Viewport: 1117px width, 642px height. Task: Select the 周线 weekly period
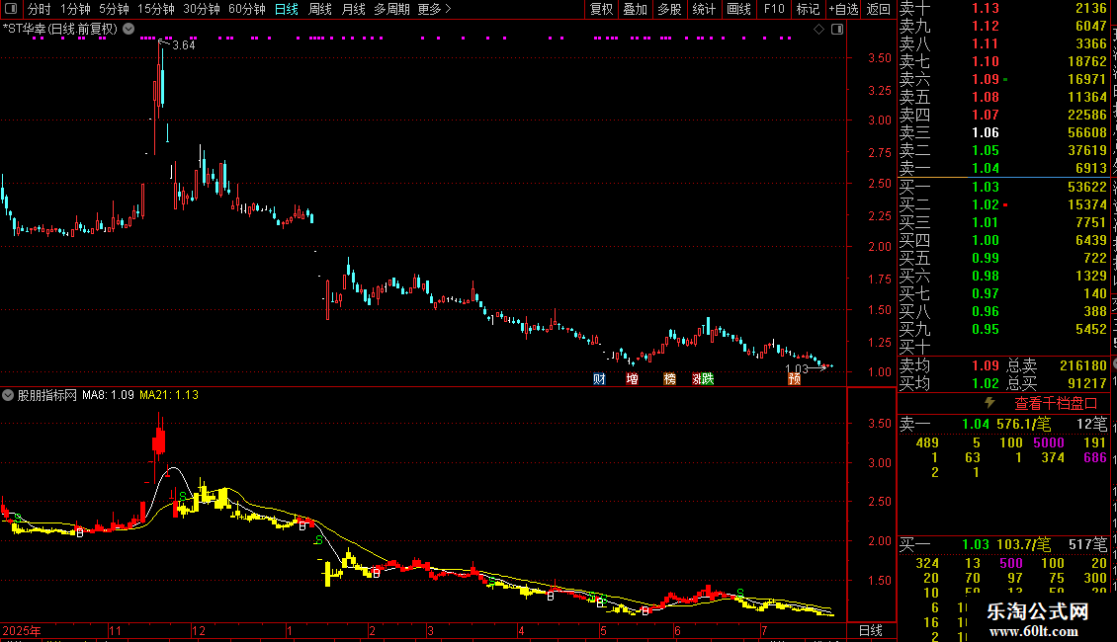(320, 9)
